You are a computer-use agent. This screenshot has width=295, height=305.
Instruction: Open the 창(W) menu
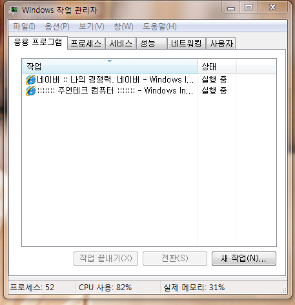click(x=123, y=26)
